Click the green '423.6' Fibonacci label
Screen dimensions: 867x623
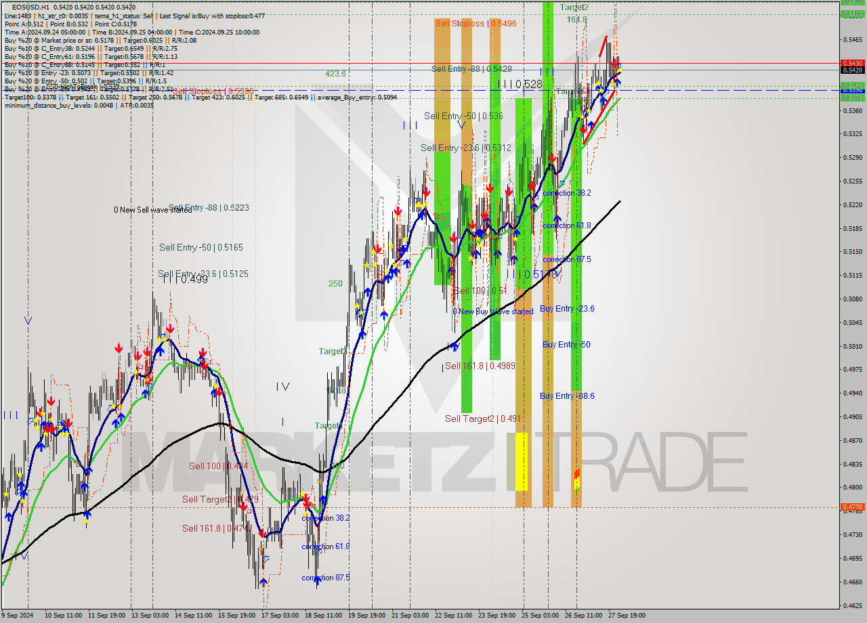click(x=335, y=74)
